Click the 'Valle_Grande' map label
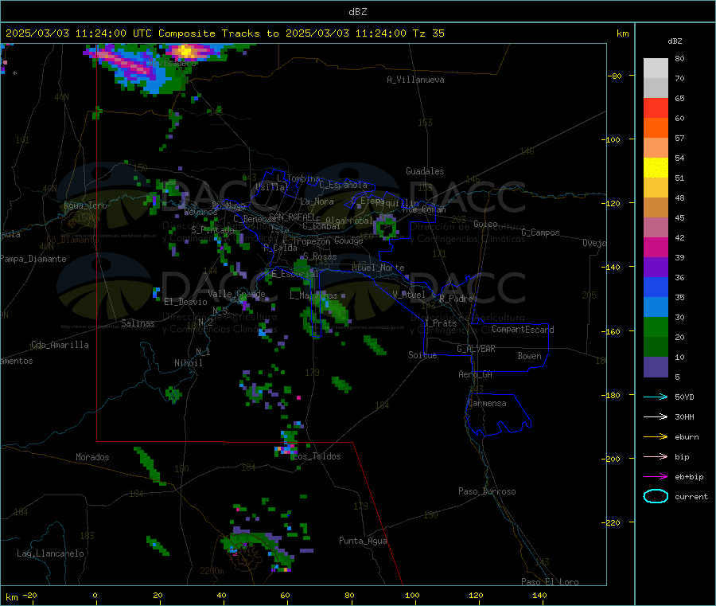This screenshot has height=606, width=716. click(x=236, y=293)
